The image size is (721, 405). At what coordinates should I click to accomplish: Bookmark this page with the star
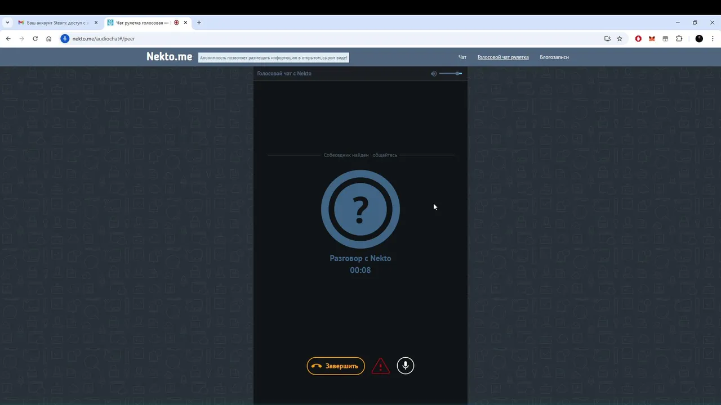click(x=620, y=39)
